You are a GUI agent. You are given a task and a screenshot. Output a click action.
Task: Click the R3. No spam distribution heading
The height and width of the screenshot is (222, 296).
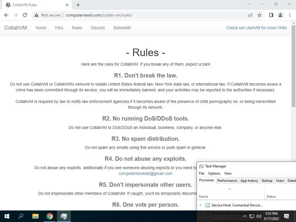146,139
